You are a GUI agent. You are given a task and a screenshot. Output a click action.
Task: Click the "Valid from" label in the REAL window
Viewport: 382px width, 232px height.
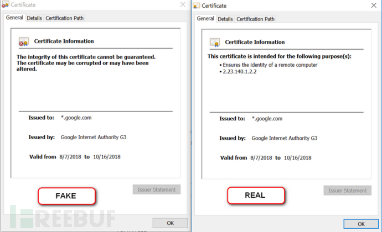click(234, 158)
